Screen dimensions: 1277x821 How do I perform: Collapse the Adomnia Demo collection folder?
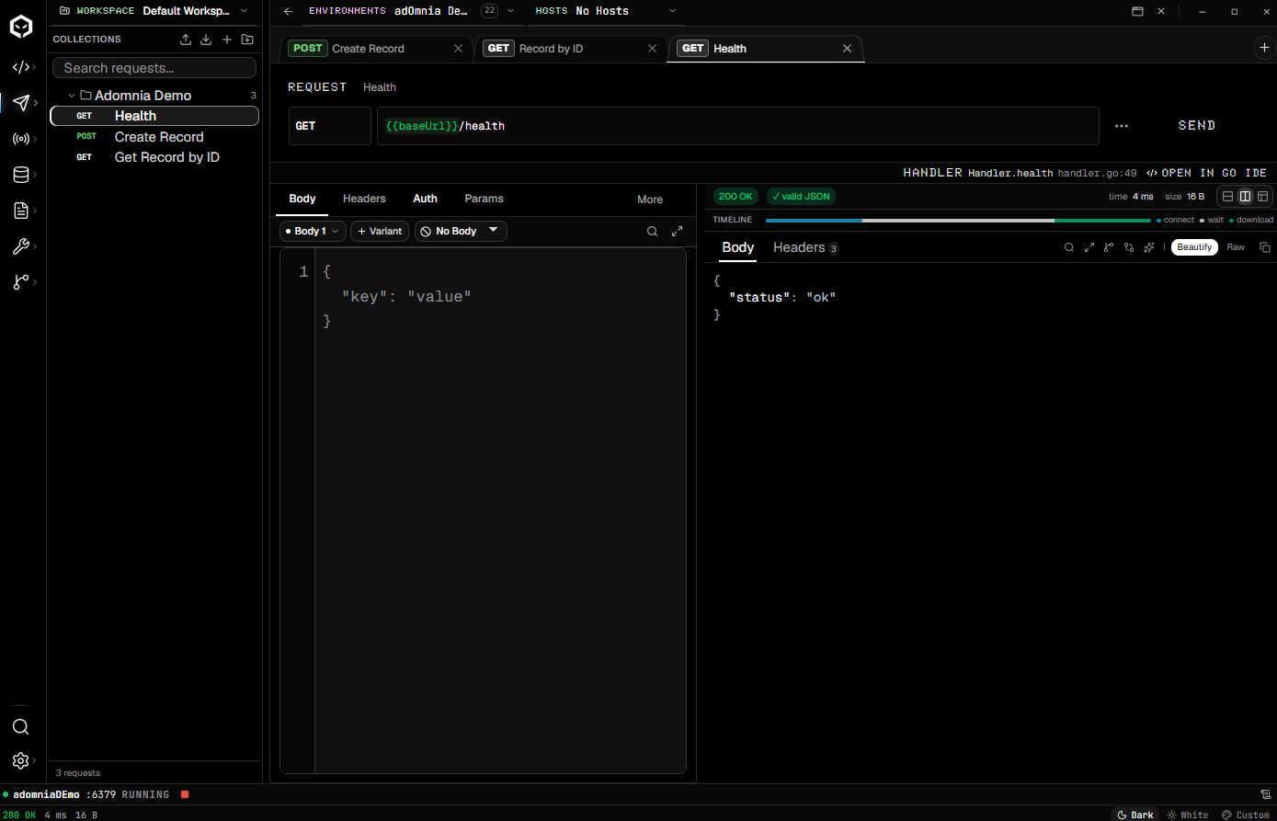tap(72, 96)
